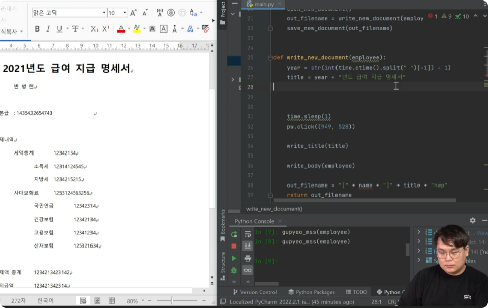Screen dimensions: 488x308
Task: Toggle Underline formatting button
Action: click(59, 29)
